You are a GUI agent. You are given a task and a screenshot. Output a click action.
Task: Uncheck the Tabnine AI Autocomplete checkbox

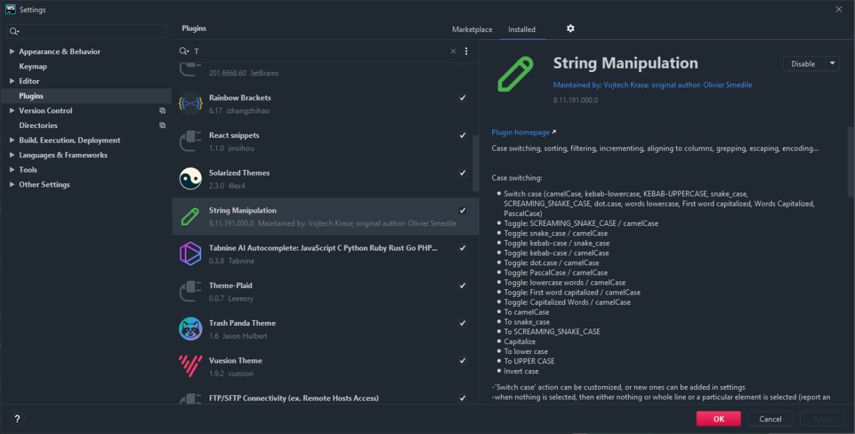pos(463,248)
